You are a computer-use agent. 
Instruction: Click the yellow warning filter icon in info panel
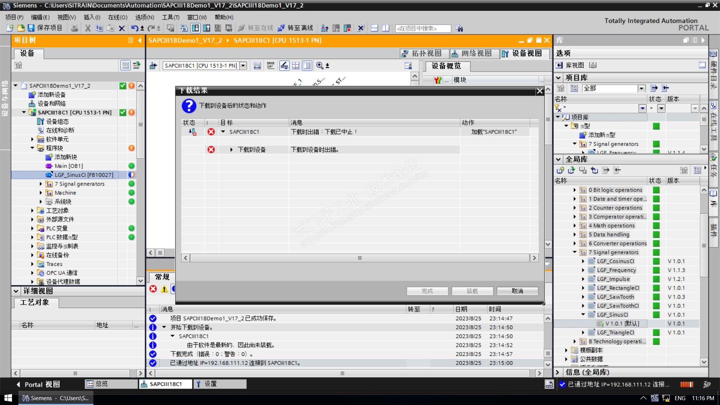[164, 289]
